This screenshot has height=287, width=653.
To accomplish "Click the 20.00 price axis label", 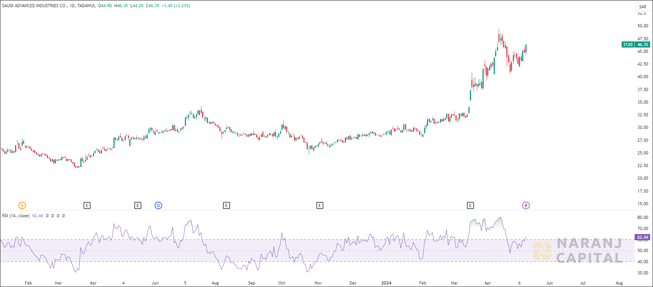I will (643, 178).
